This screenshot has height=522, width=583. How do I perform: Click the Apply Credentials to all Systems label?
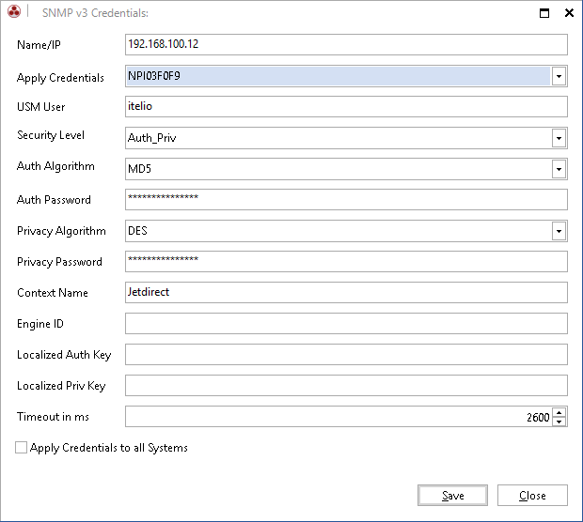tap(108, 448)
